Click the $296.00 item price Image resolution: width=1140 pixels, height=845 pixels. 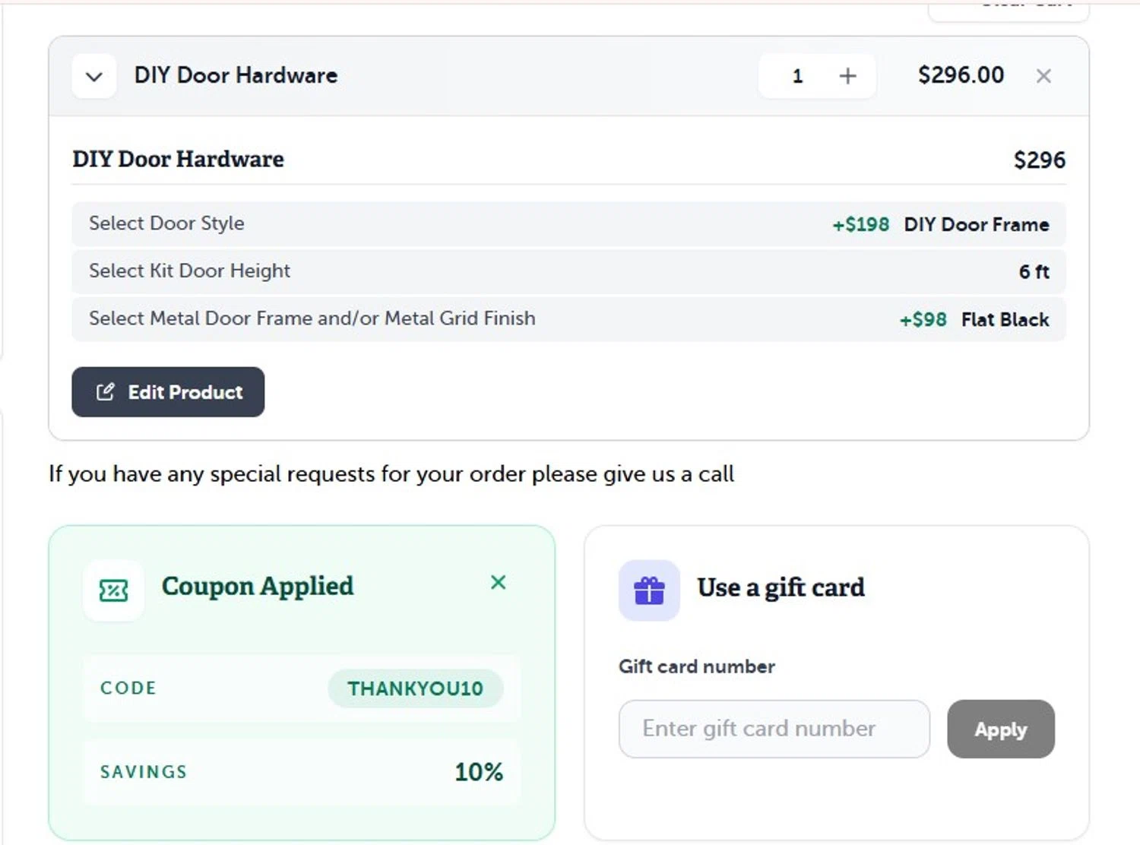click(961, 75)
